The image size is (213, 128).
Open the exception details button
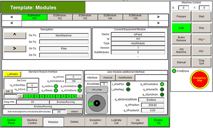coord(74,111)
